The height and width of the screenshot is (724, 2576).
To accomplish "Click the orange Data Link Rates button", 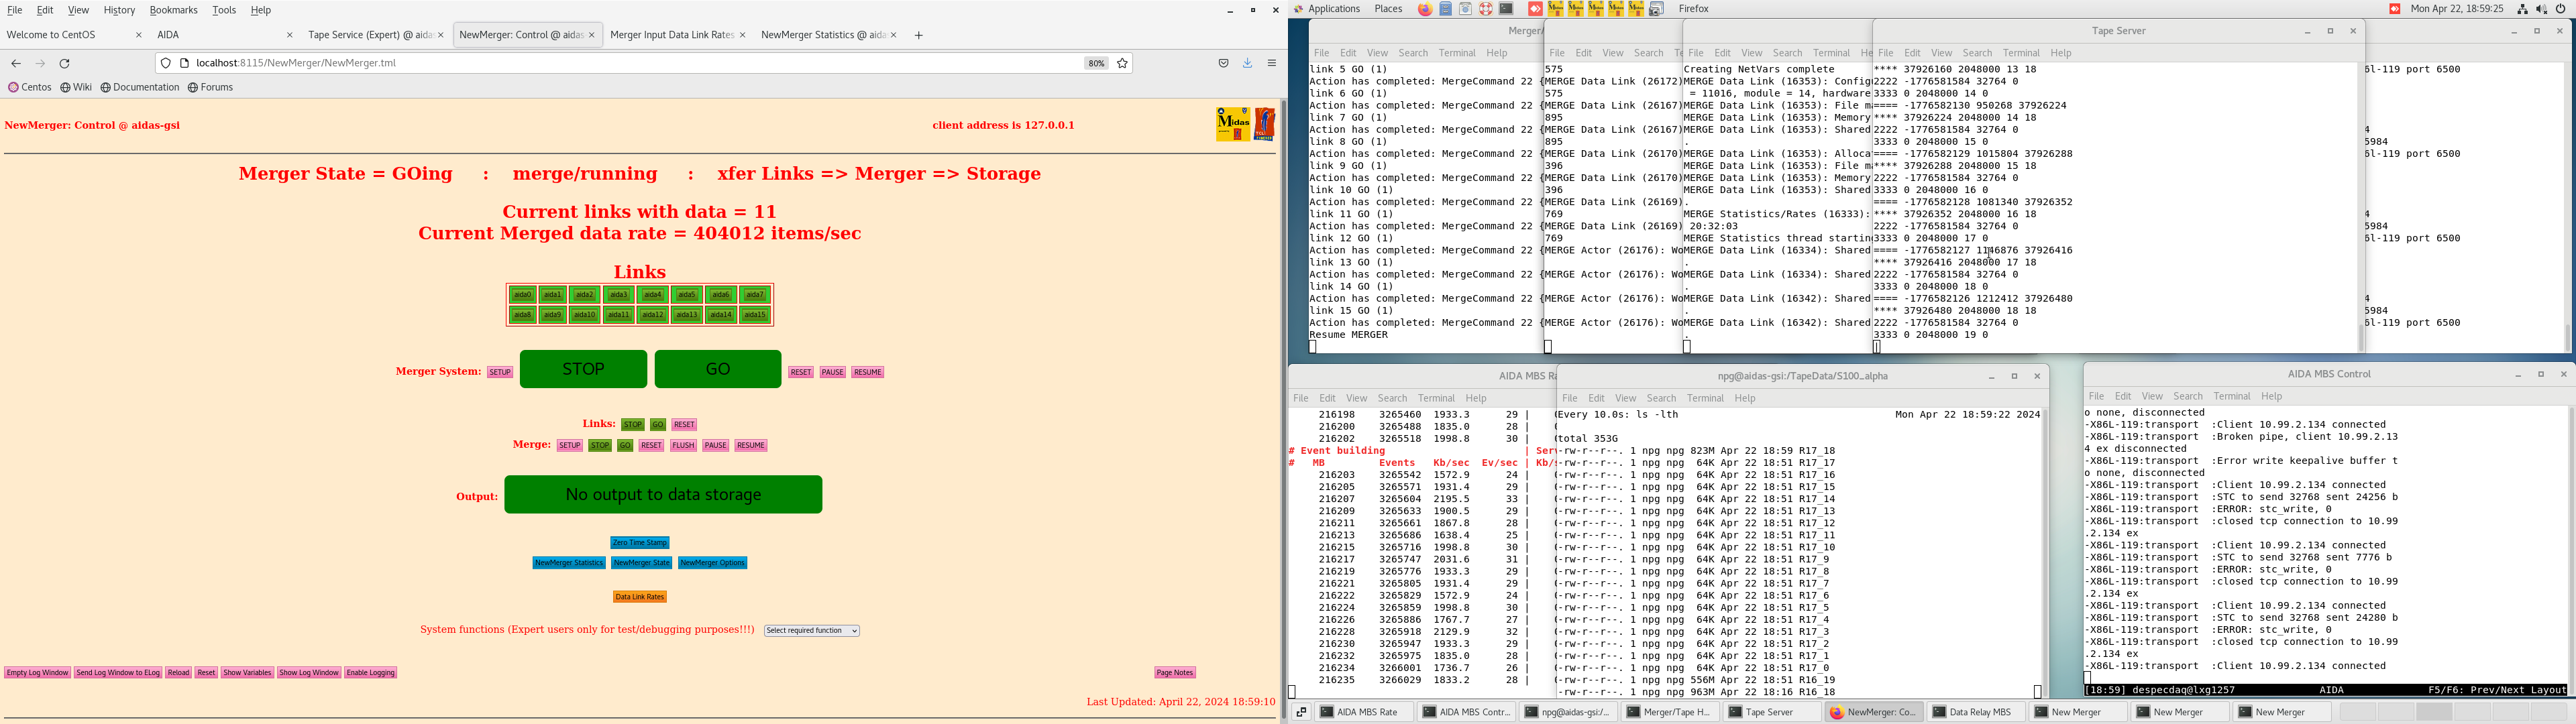I will point(639,597).
